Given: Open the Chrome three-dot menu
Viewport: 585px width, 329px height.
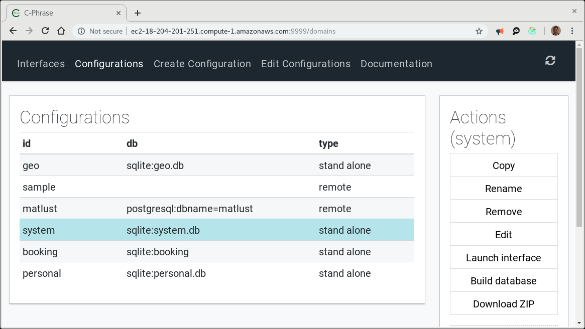Looking at the screenshot, I should [x=572, y=31].
